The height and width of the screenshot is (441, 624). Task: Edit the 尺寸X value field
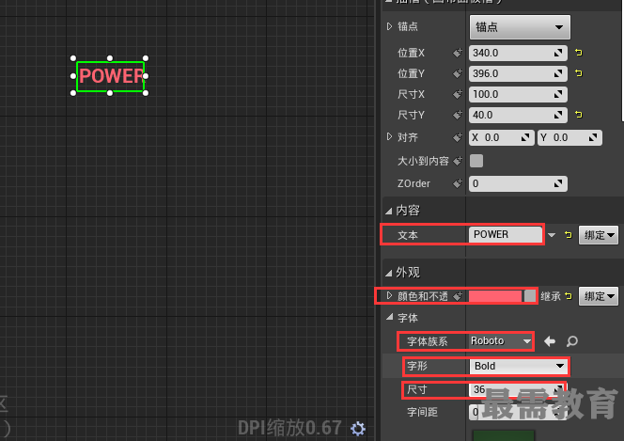(518, 94)
